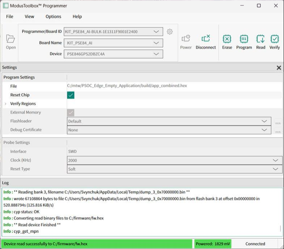Toggle the External Memory checkbox

click(x=71, y=112)
